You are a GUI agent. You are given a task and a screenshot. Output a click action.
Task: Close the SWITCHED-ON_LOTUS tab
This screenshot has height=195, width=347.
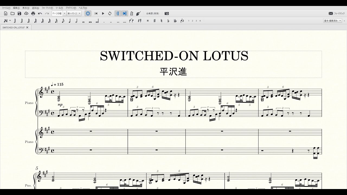(x=27, y=27)
